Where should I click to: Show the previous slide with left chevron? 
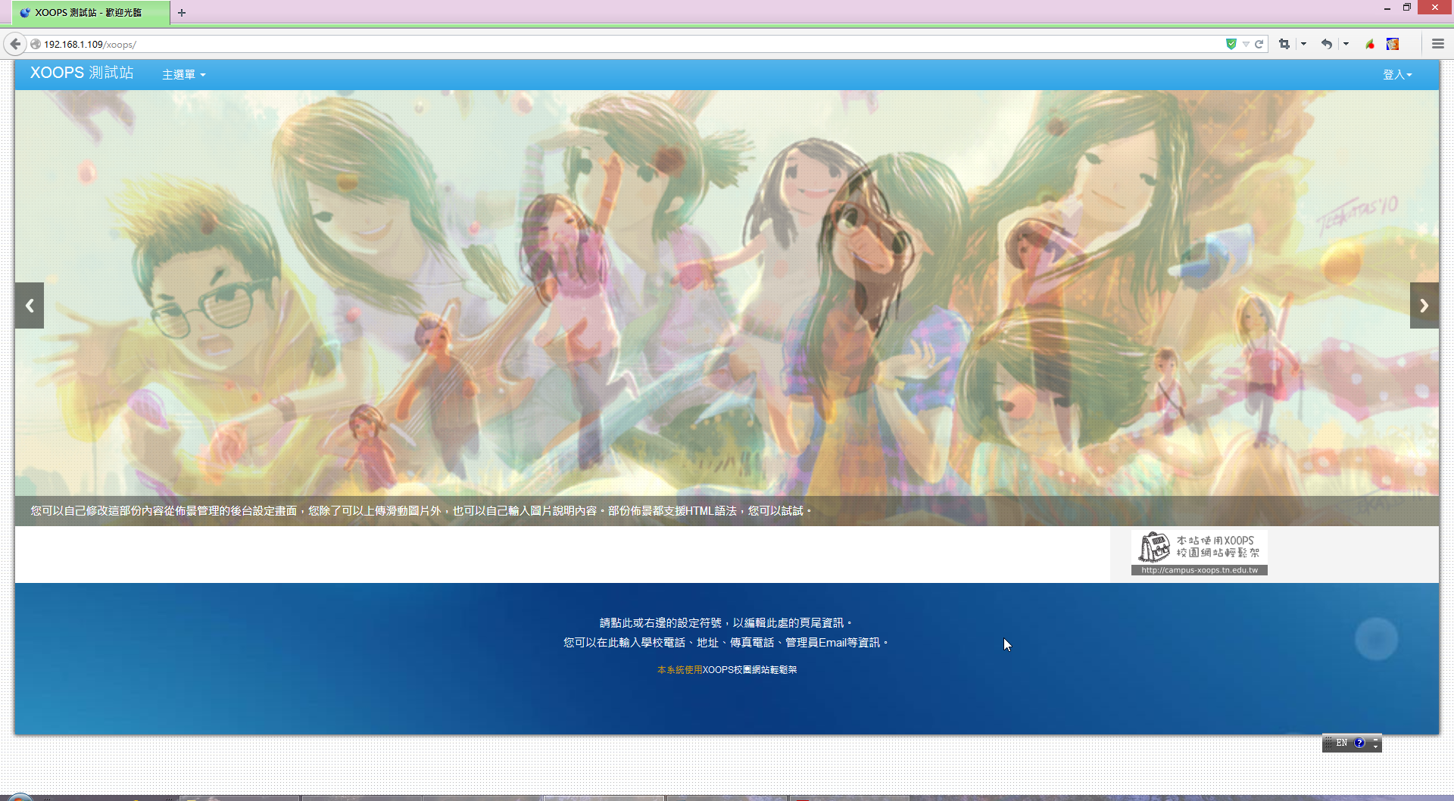point(30,305)
